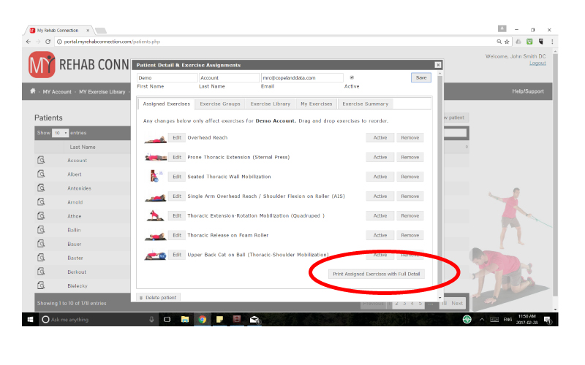Screen dimensions: 585x365
Task: Toggle Active status for Prone Thoracic Extension
Action: point(380,157)
